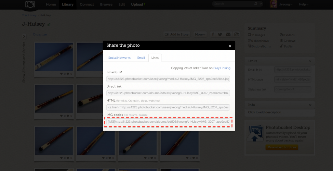The image size is (333, 171).
Task: Click the lock icon beside J-Hulsey
Action: coord(49,24)
